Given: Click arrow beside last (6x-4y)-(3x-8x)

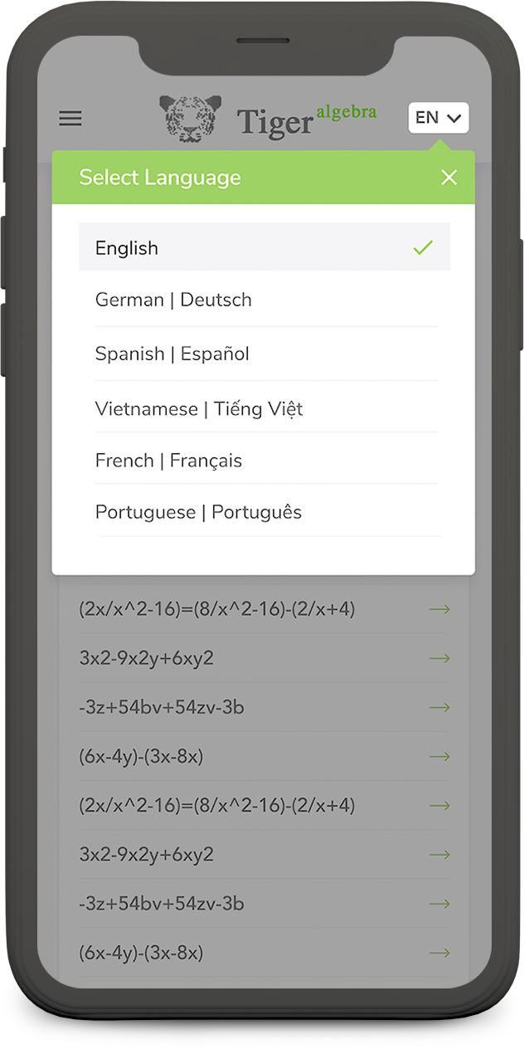Looking at the screenshot, I should tap(439, 952).
